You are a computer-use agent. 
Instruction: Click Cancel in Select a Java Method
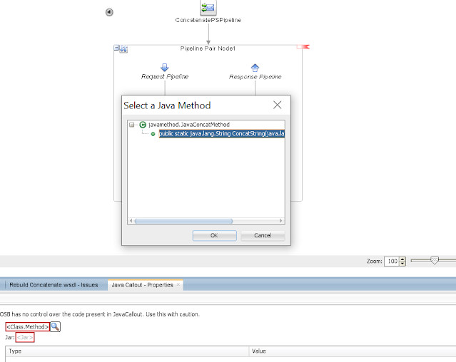(263, 235)
